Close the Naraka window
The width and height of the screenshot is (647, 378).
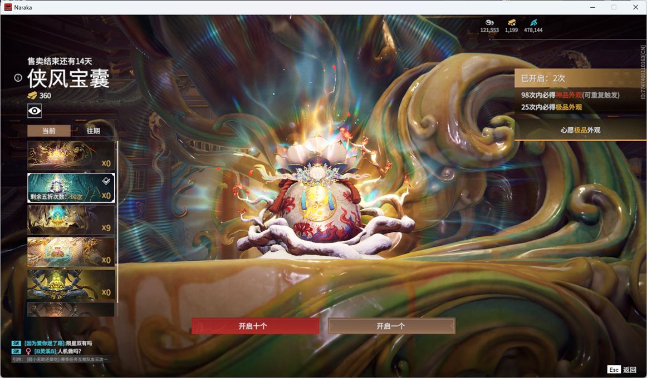(635, 7)
